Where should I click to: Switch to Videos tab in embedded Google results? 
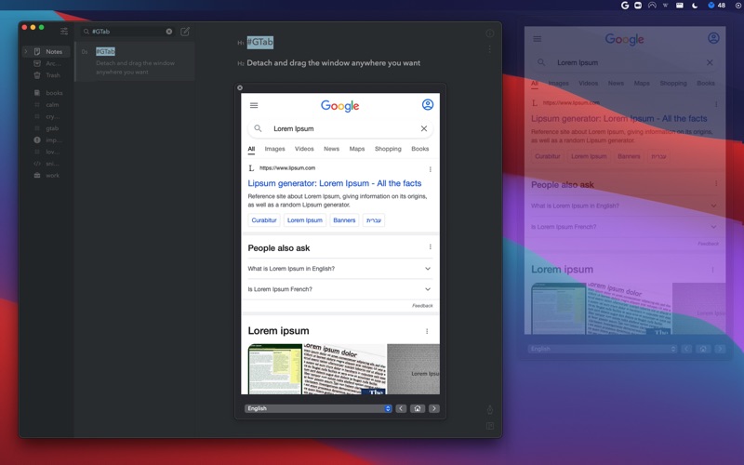click(x=304, y=149)
